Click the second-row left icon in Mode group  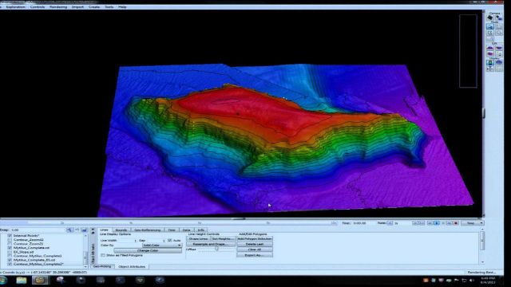489,33
